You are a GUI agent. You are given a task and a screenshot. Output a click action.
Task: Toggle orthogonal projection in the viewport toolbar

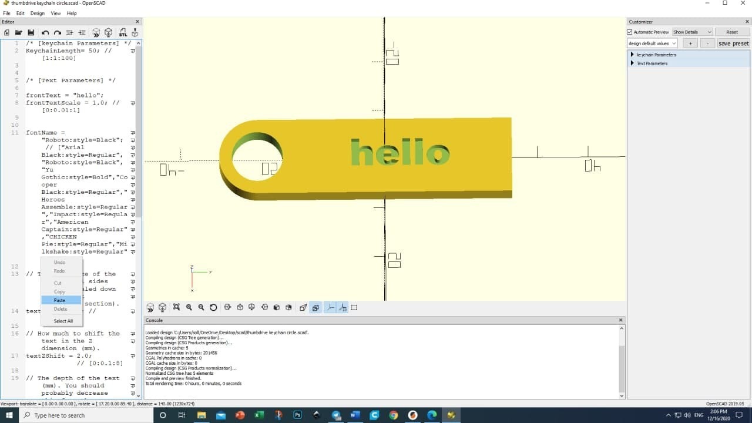click(316, 307)
